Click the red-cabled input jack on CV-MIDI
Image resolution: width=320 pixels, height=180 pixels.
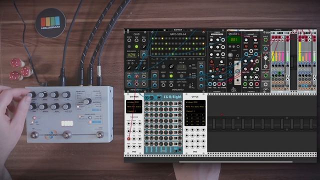point(128,139)
